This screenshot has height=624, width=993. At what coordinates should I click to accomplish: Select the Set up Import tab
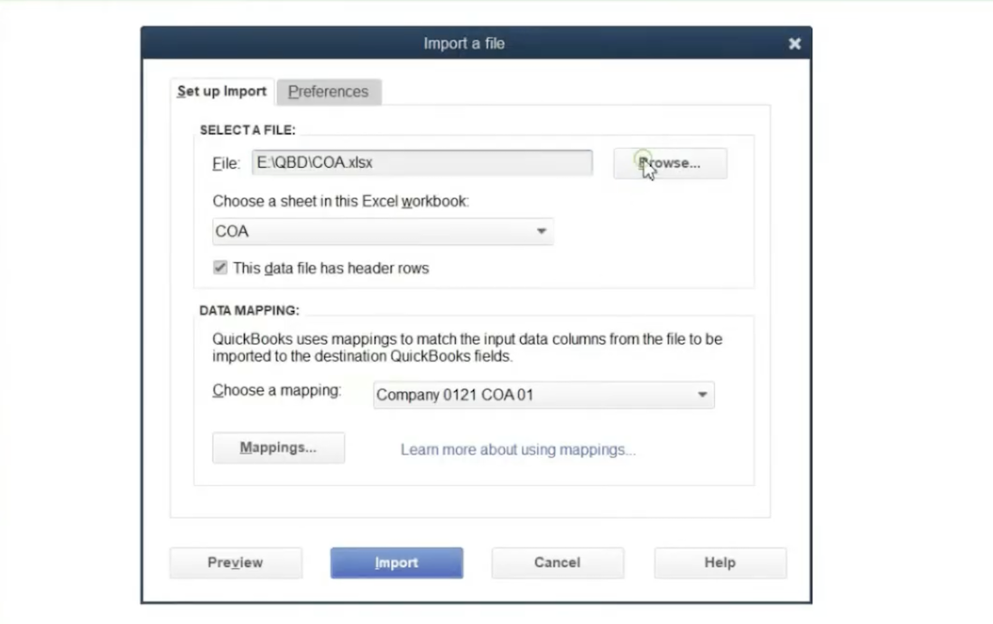tap(222, 92)
